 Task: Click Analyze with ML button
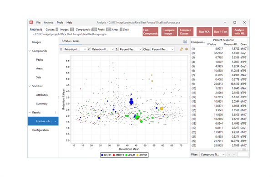click(239, 31)
